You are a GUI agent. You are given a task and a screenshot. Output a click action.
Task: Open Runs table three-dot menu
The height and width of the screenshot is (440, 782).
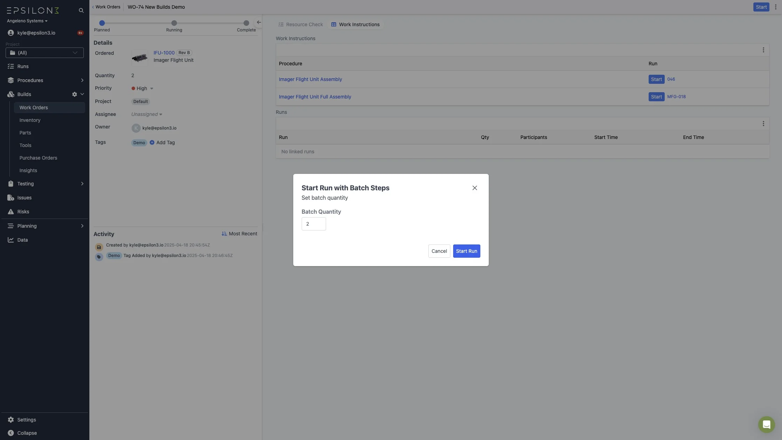[763, 124]
